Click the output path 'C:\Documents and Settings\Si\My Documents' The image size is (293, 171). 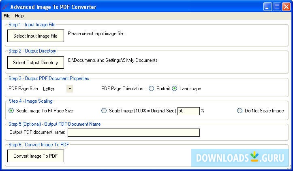[x=113, y=60]
